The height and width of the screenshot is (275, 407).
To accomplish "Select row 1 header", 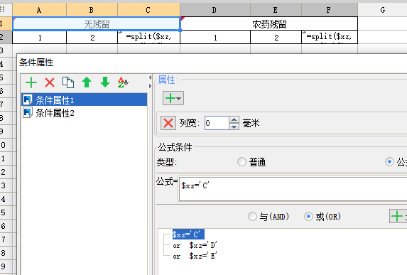I will 6,23.
